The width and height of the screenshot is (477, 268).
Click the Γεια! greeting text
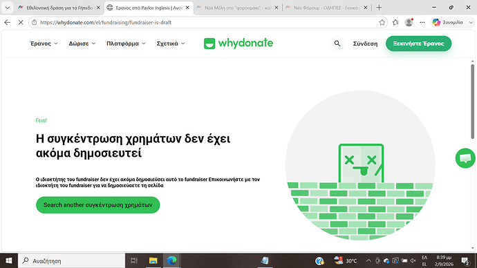(x=41, y=120)
